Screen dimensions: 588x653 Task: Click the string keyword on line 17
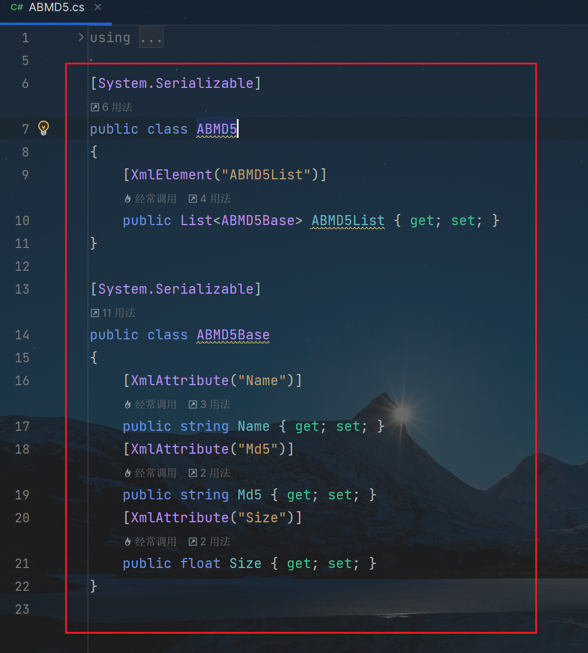tap(205, 427)
